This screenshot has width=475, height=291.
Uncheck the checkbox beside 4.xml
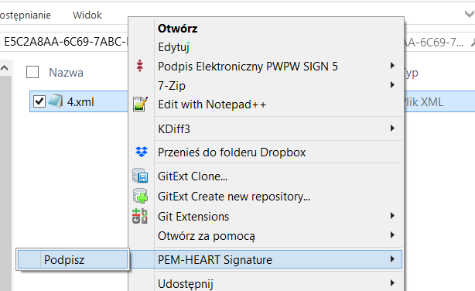pyautogui.click(x=39, y=101)
